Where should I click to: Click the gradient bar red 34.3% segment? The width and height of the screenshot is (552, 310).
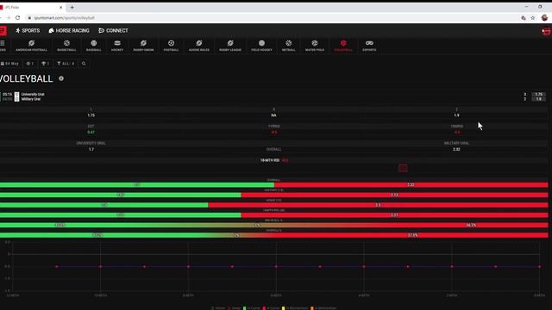(x=471, y=225)
